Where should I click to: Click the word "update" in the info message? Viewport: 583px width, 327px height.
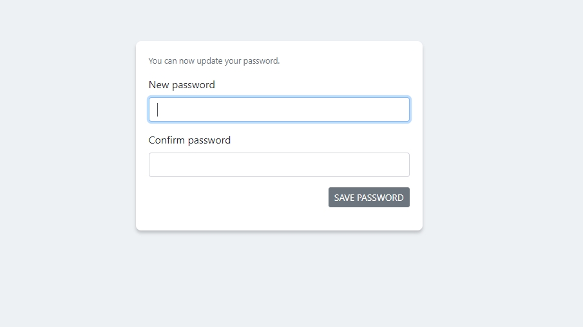207,61
